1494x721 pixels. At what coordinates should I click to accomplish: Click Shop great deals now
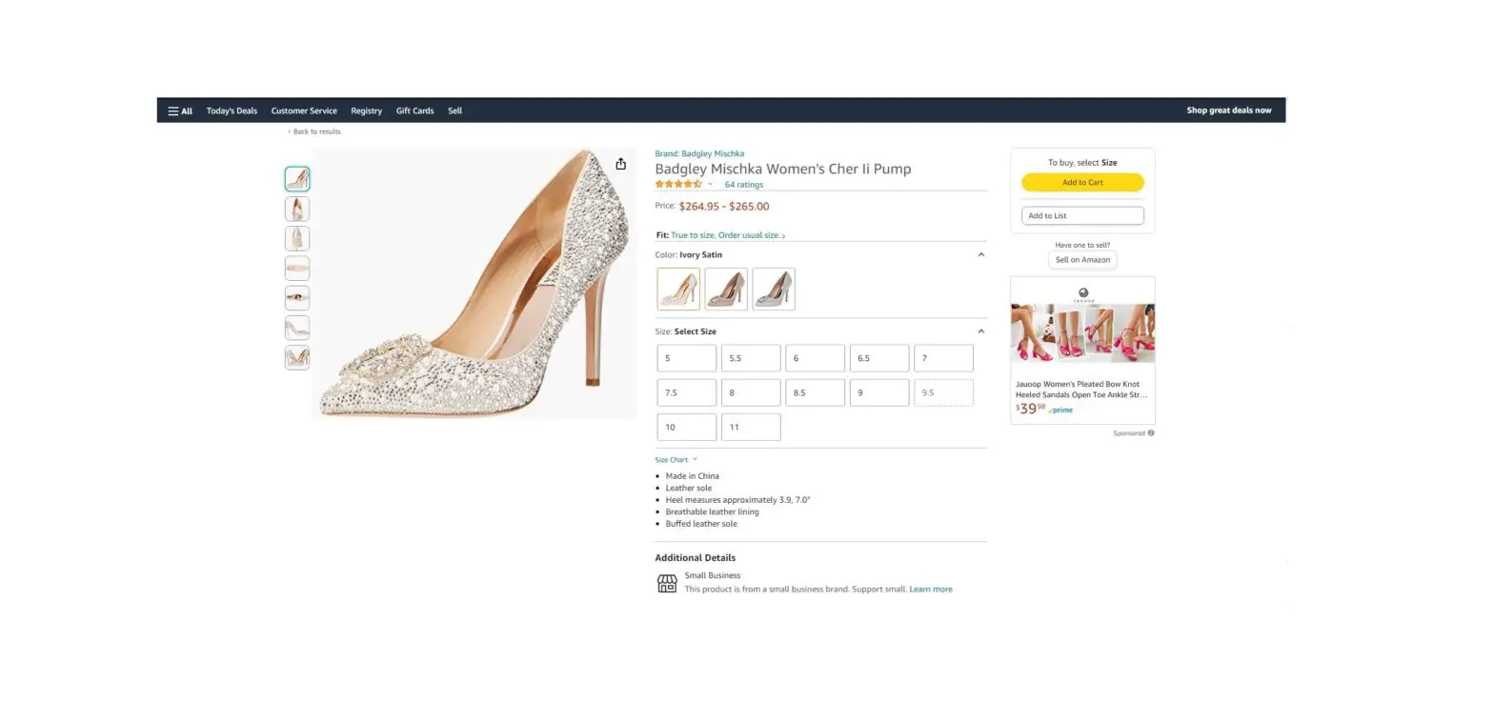click(1228, 110)
